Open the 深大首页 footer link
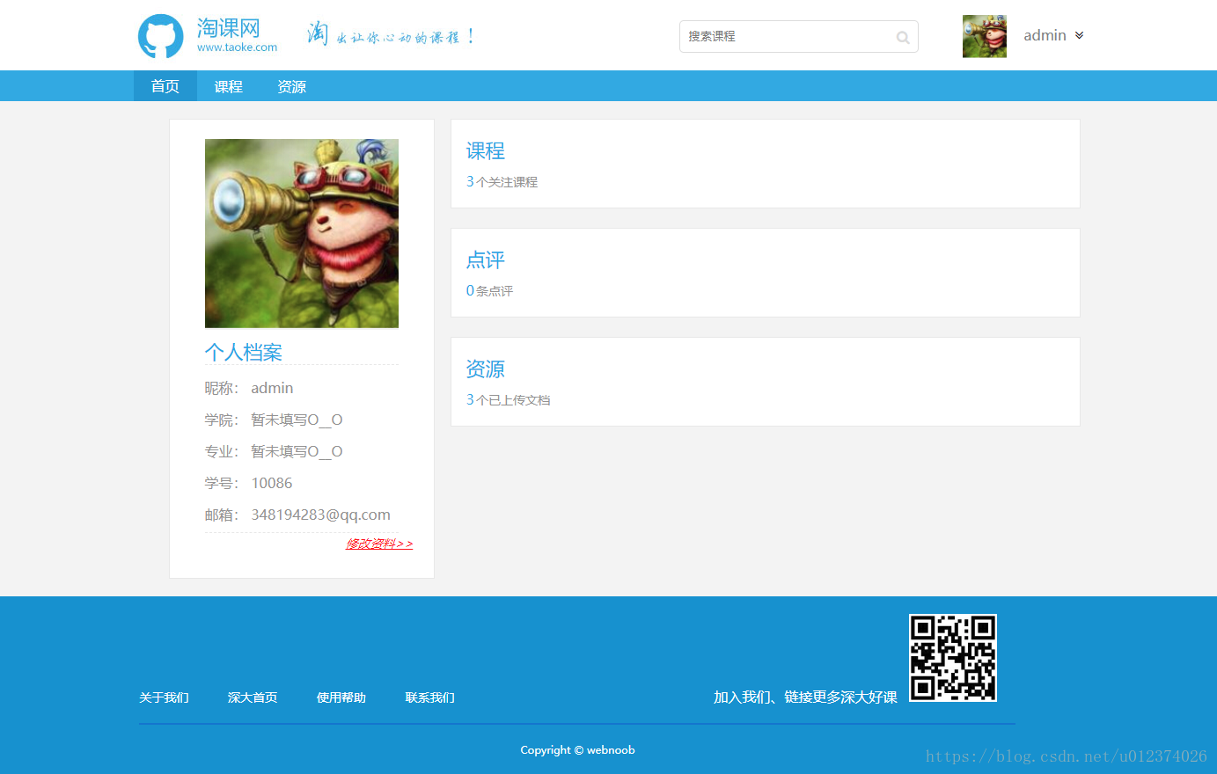The width and height of the screenshot is (1217, 774). [x=253, y=697]
